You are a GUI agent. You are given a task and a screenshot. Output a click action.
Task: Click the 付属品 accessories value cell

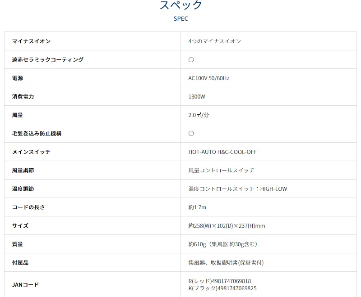click(224, 262)
